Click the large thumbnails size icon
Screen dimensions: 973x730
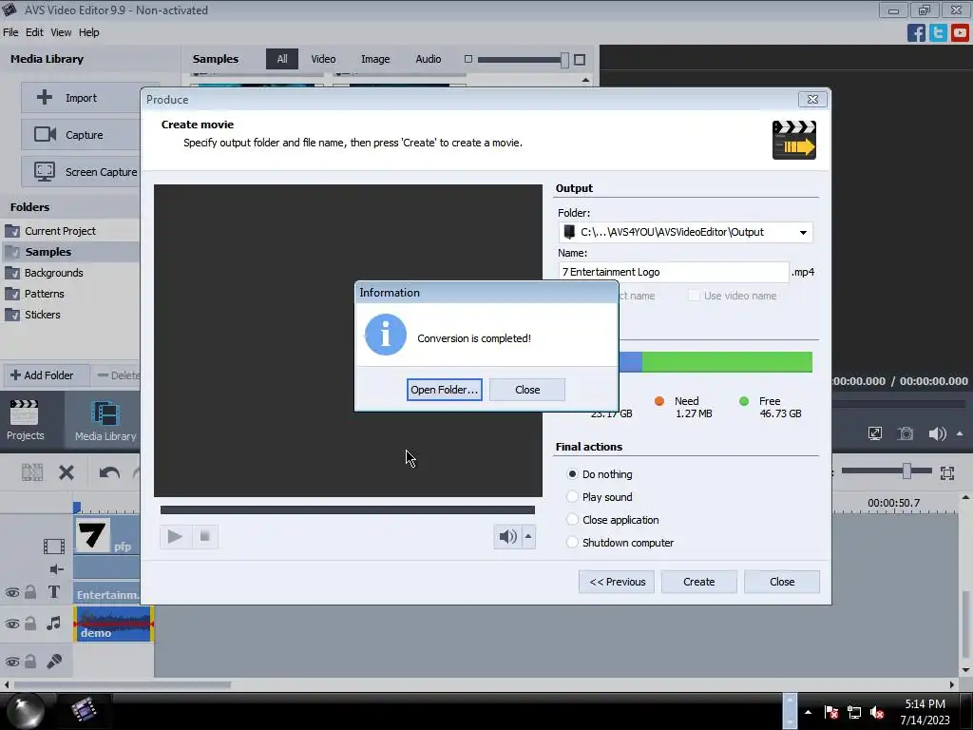pyautogui.click(x=580, y=60)
